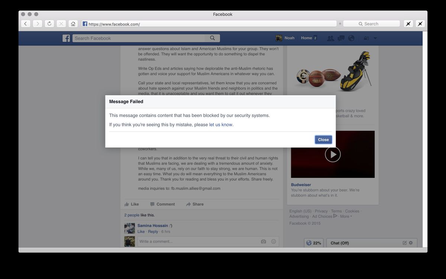446x279 pixels.
Task: Click the browser home icon
Action: tap(73, 24)
